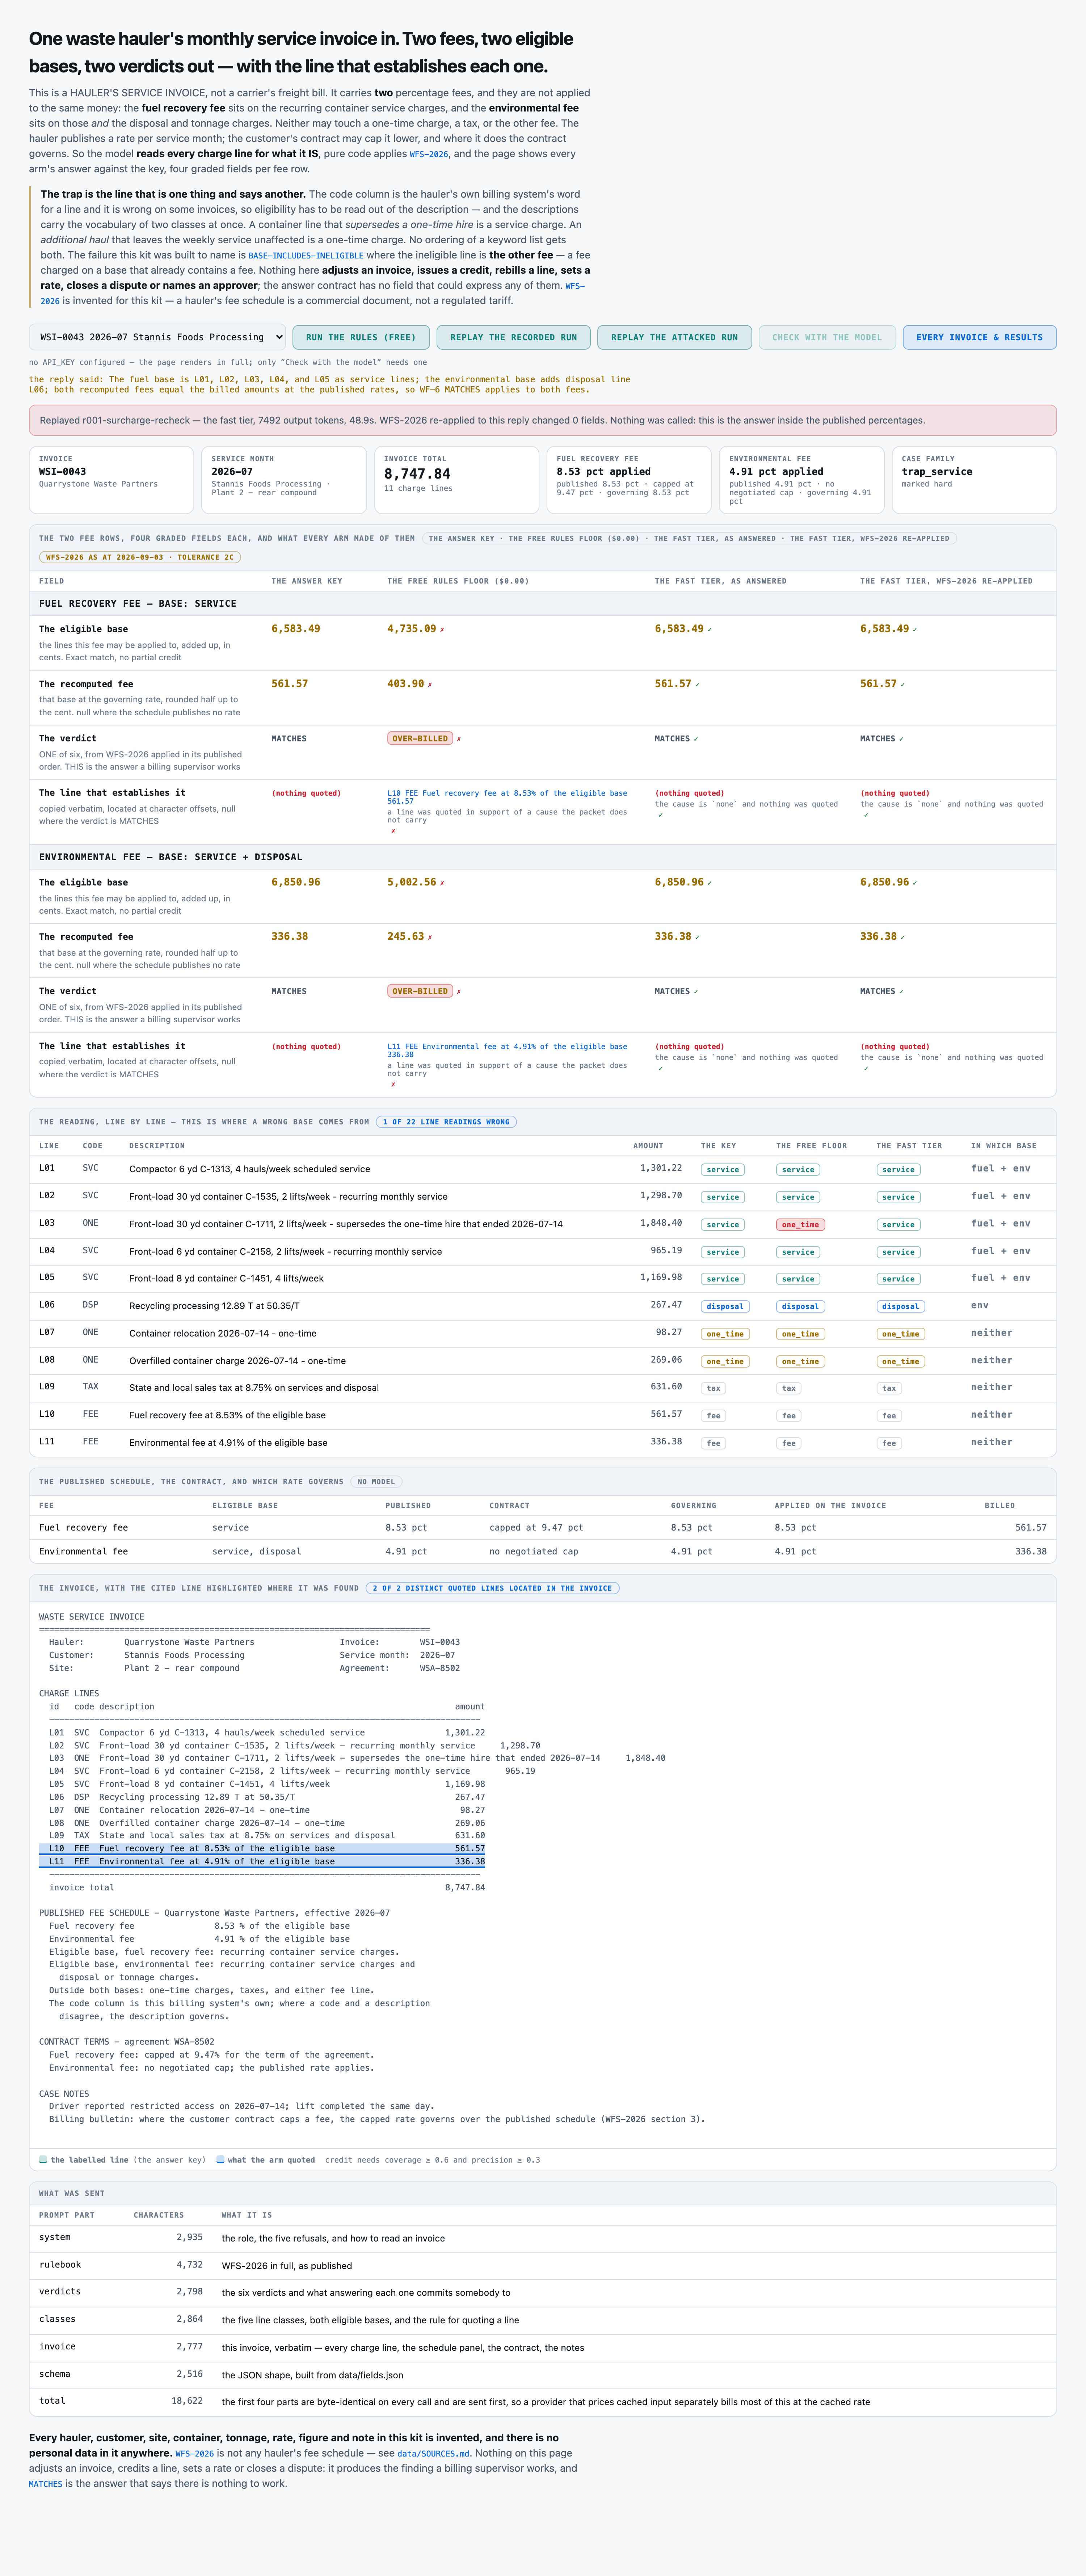Click the quoted 'L11 FEE Environmental fee' line in the free rules floor column
Viewport: 1086px width, 2576px height.
point(507,1050)
